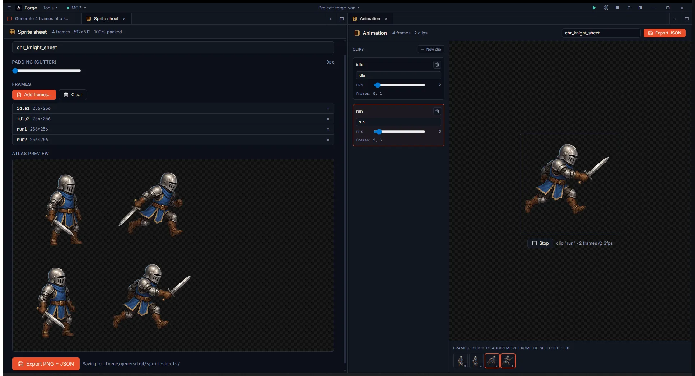
Task: Open the command palette icon
Action: coord(606,8)
